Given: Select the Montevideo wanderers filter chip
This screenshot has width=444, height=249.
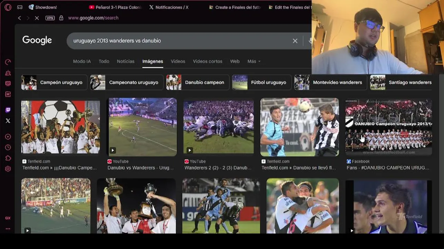Looking at the screenshot, I should point(331,82).
